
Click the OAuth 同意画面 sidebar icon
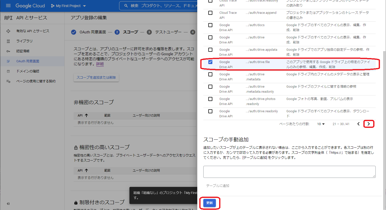[8, 61]
